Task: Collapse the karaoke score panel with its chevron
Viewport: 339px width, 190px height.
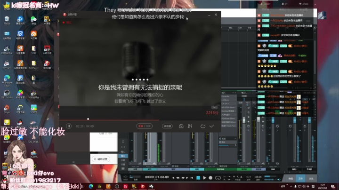Action: click(214, 107)
